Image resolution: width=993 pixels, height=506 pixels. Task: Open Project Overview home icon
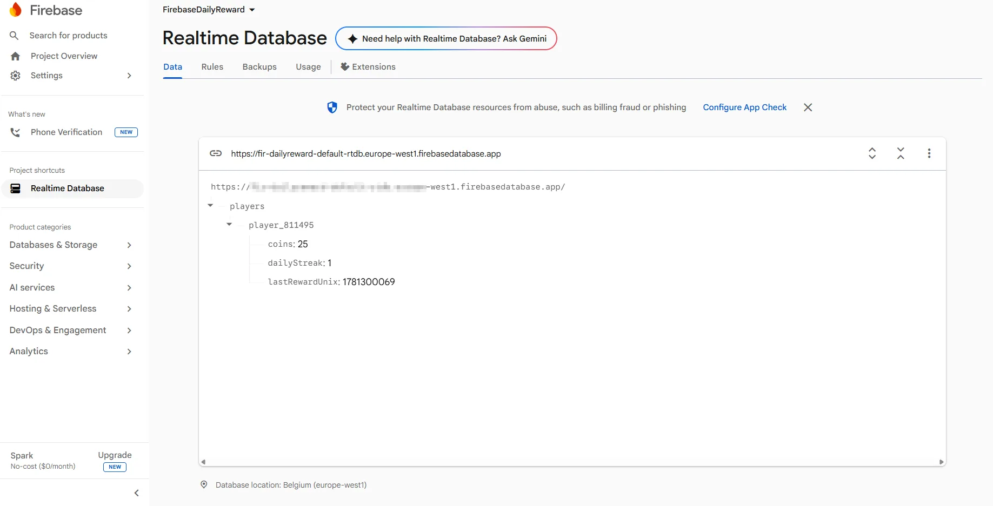pyautogui.click(x=15, y=56)
